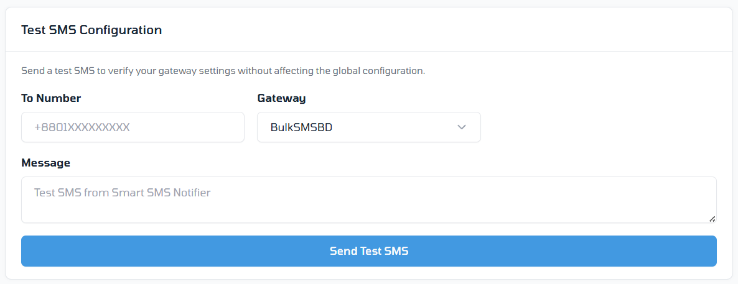Click the Message field label
The image size is (738, 284).
pyautogui.click(x=45, y=163)
